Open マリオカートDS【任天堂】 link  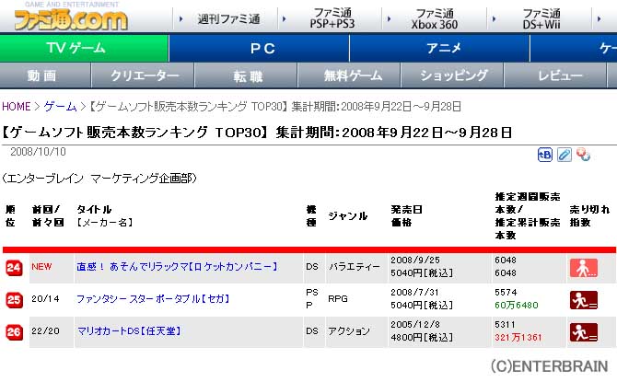coord(129,331)
